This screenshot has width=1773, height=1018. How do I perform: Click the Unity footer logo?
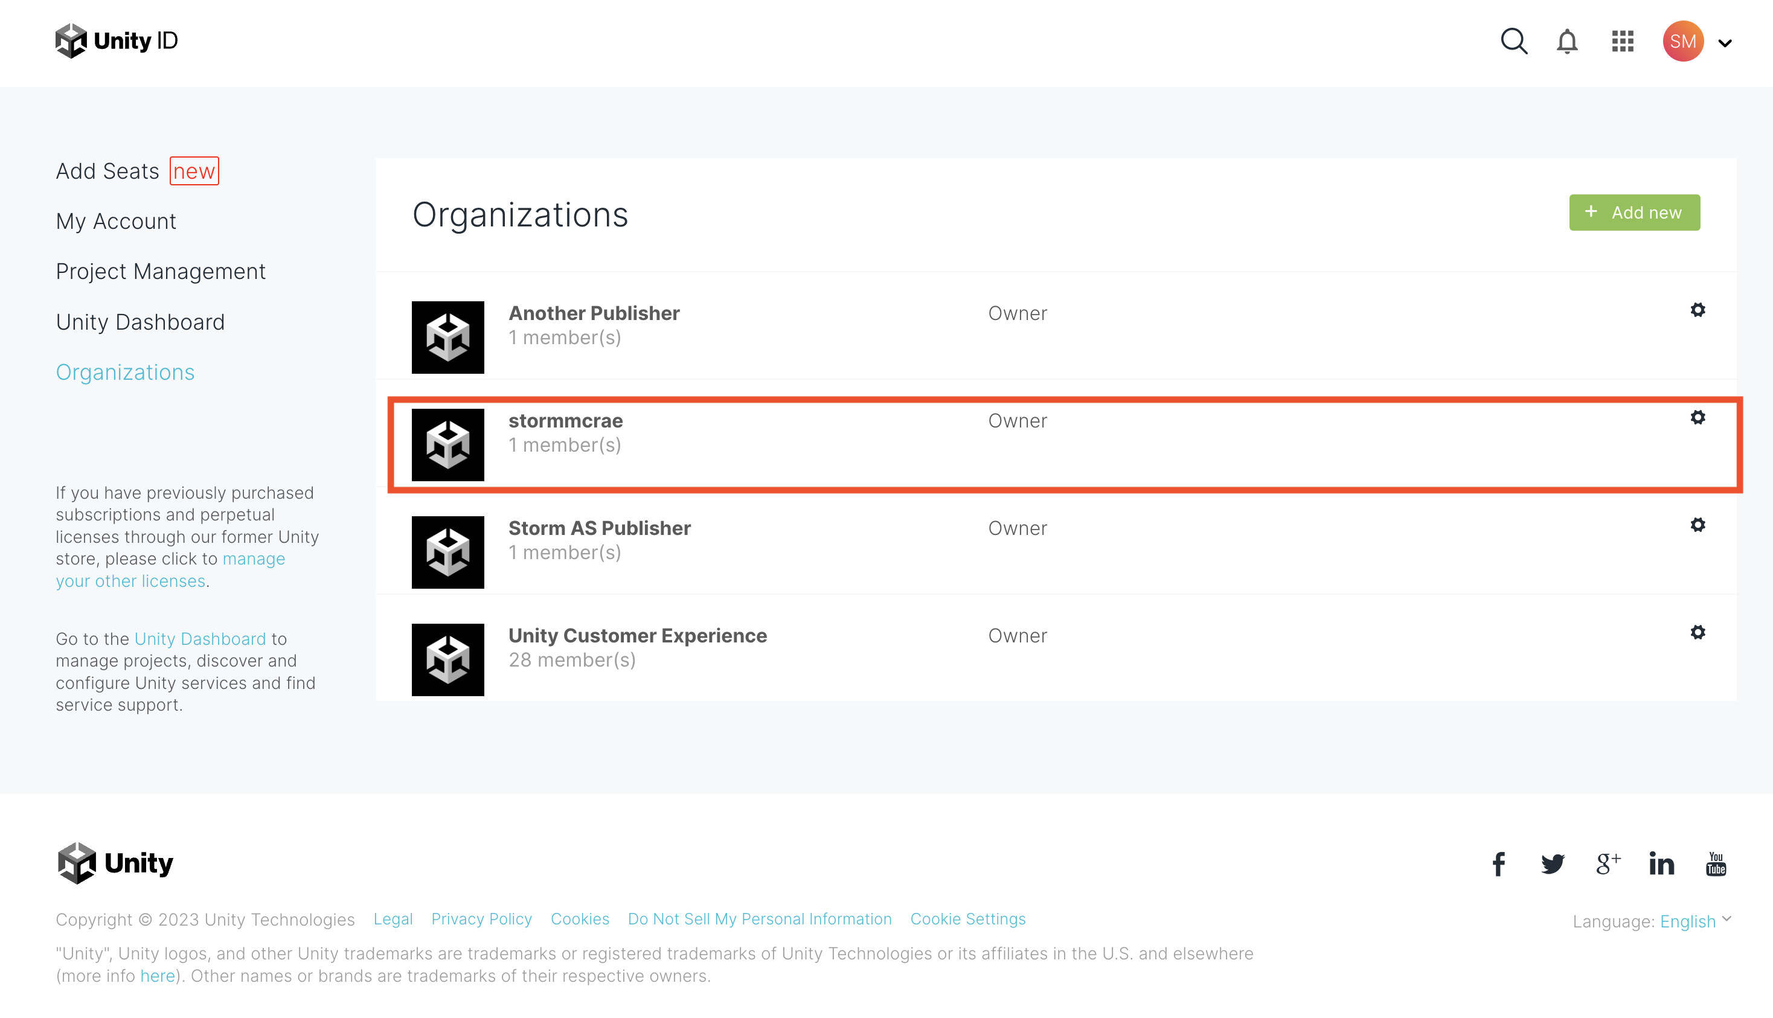[115, 863]
